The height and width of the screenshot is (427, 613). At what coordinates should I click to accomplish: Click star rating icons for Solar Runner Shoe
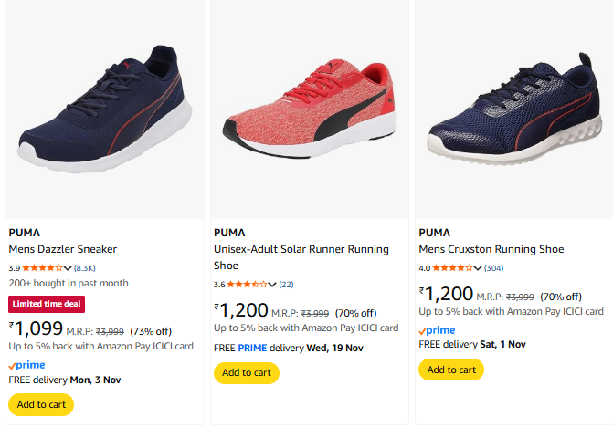(x=248, y=285)
